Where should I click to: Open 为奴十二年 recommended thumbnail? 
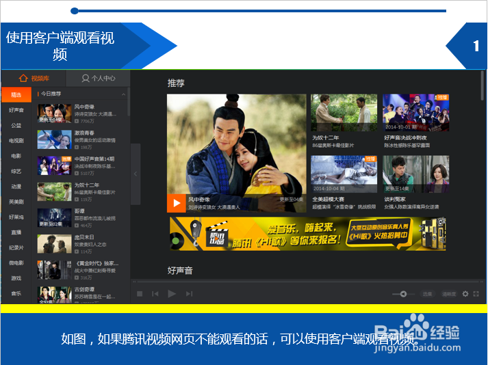click(x=344, y=113)
